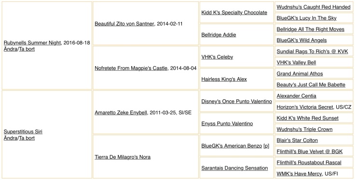Click Ta bort under Rubynells Summer Night
355x180 pixels.
[x=27, y=49]
